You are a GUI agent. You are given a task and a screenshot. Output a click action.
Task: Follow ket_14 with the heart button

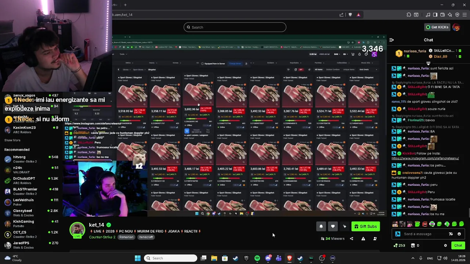(x=333, y=226)
